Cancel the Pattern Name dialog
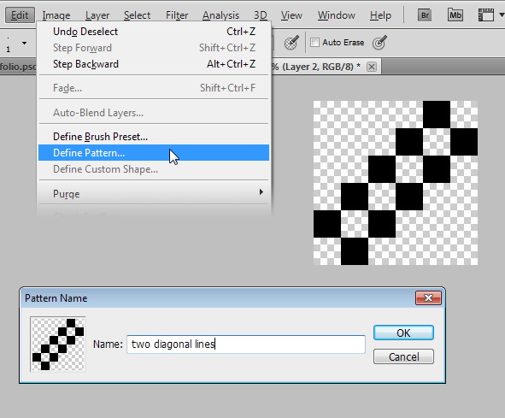Viewport: 505px width, 418px height. [403, 356]
